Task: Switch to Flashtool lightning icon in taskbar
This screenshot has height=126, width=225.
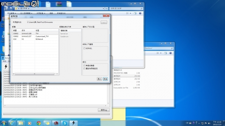Action: coord(73,123)
